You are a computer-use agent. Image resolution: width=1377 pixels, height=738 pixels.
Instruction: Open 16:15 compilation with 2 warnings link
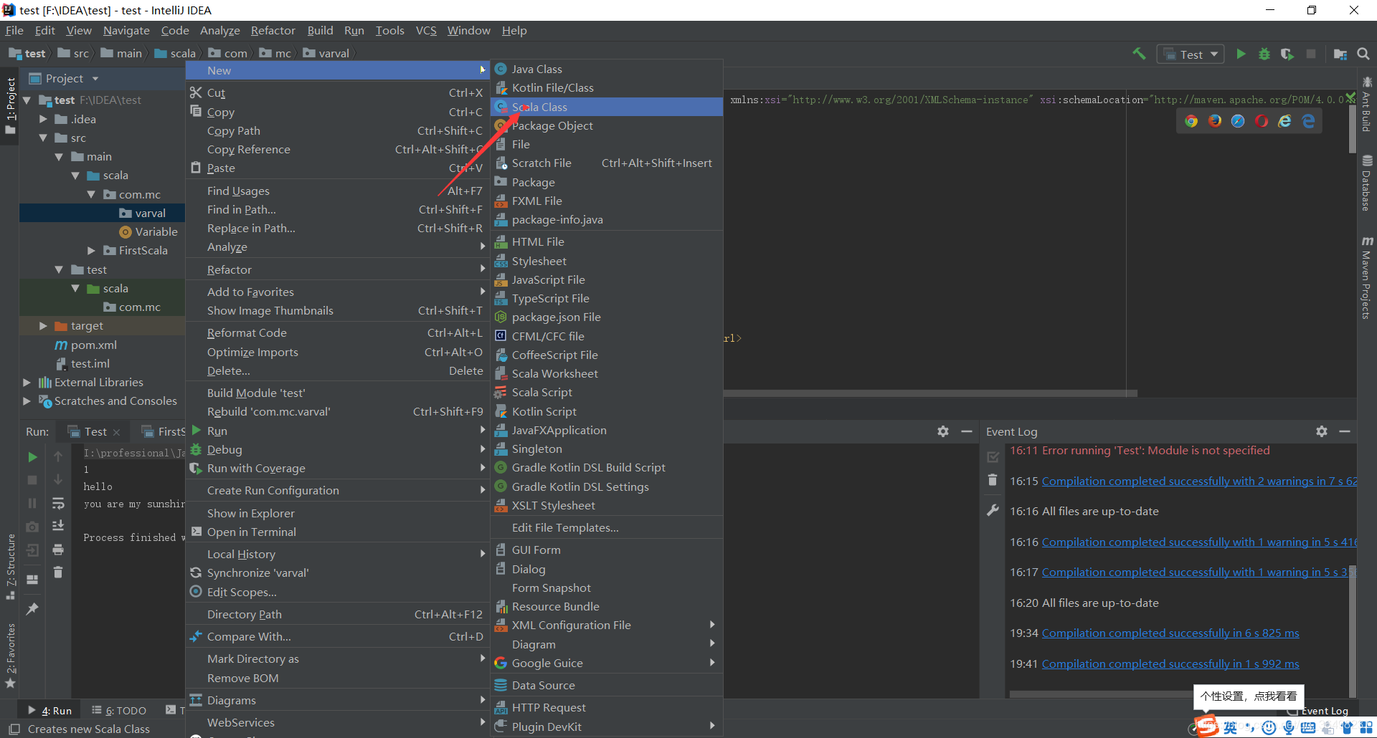point(1199,481)
